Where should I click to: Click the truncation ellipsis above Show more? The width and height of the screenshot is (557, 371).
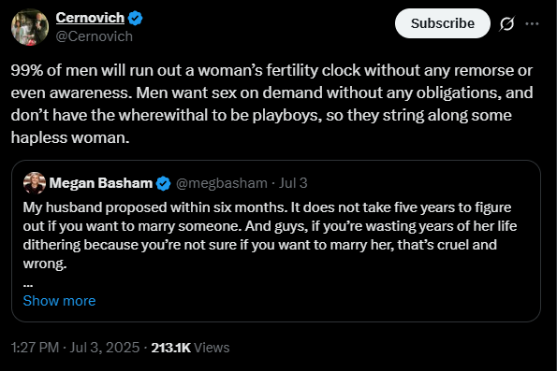28,284
